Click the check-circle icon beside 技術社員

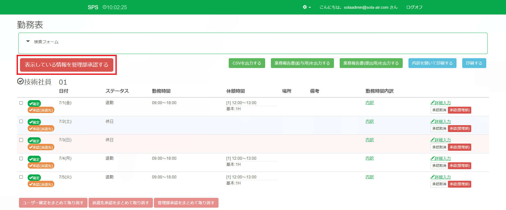click(20, 81)
